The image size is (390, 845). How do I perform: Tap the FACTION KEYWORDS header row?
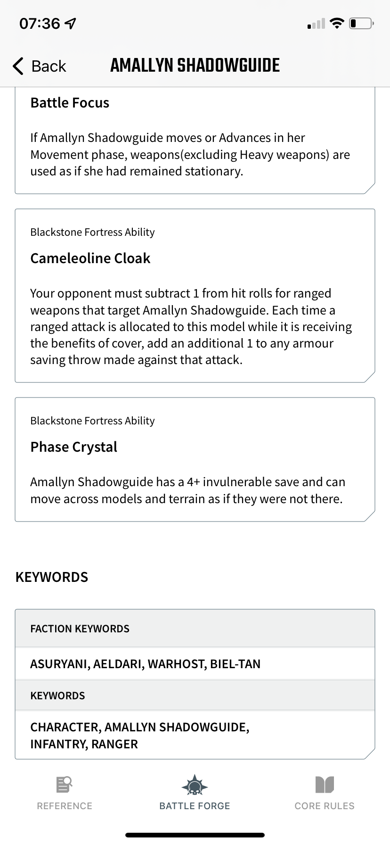pyautogui.click(x=195, y=628)
